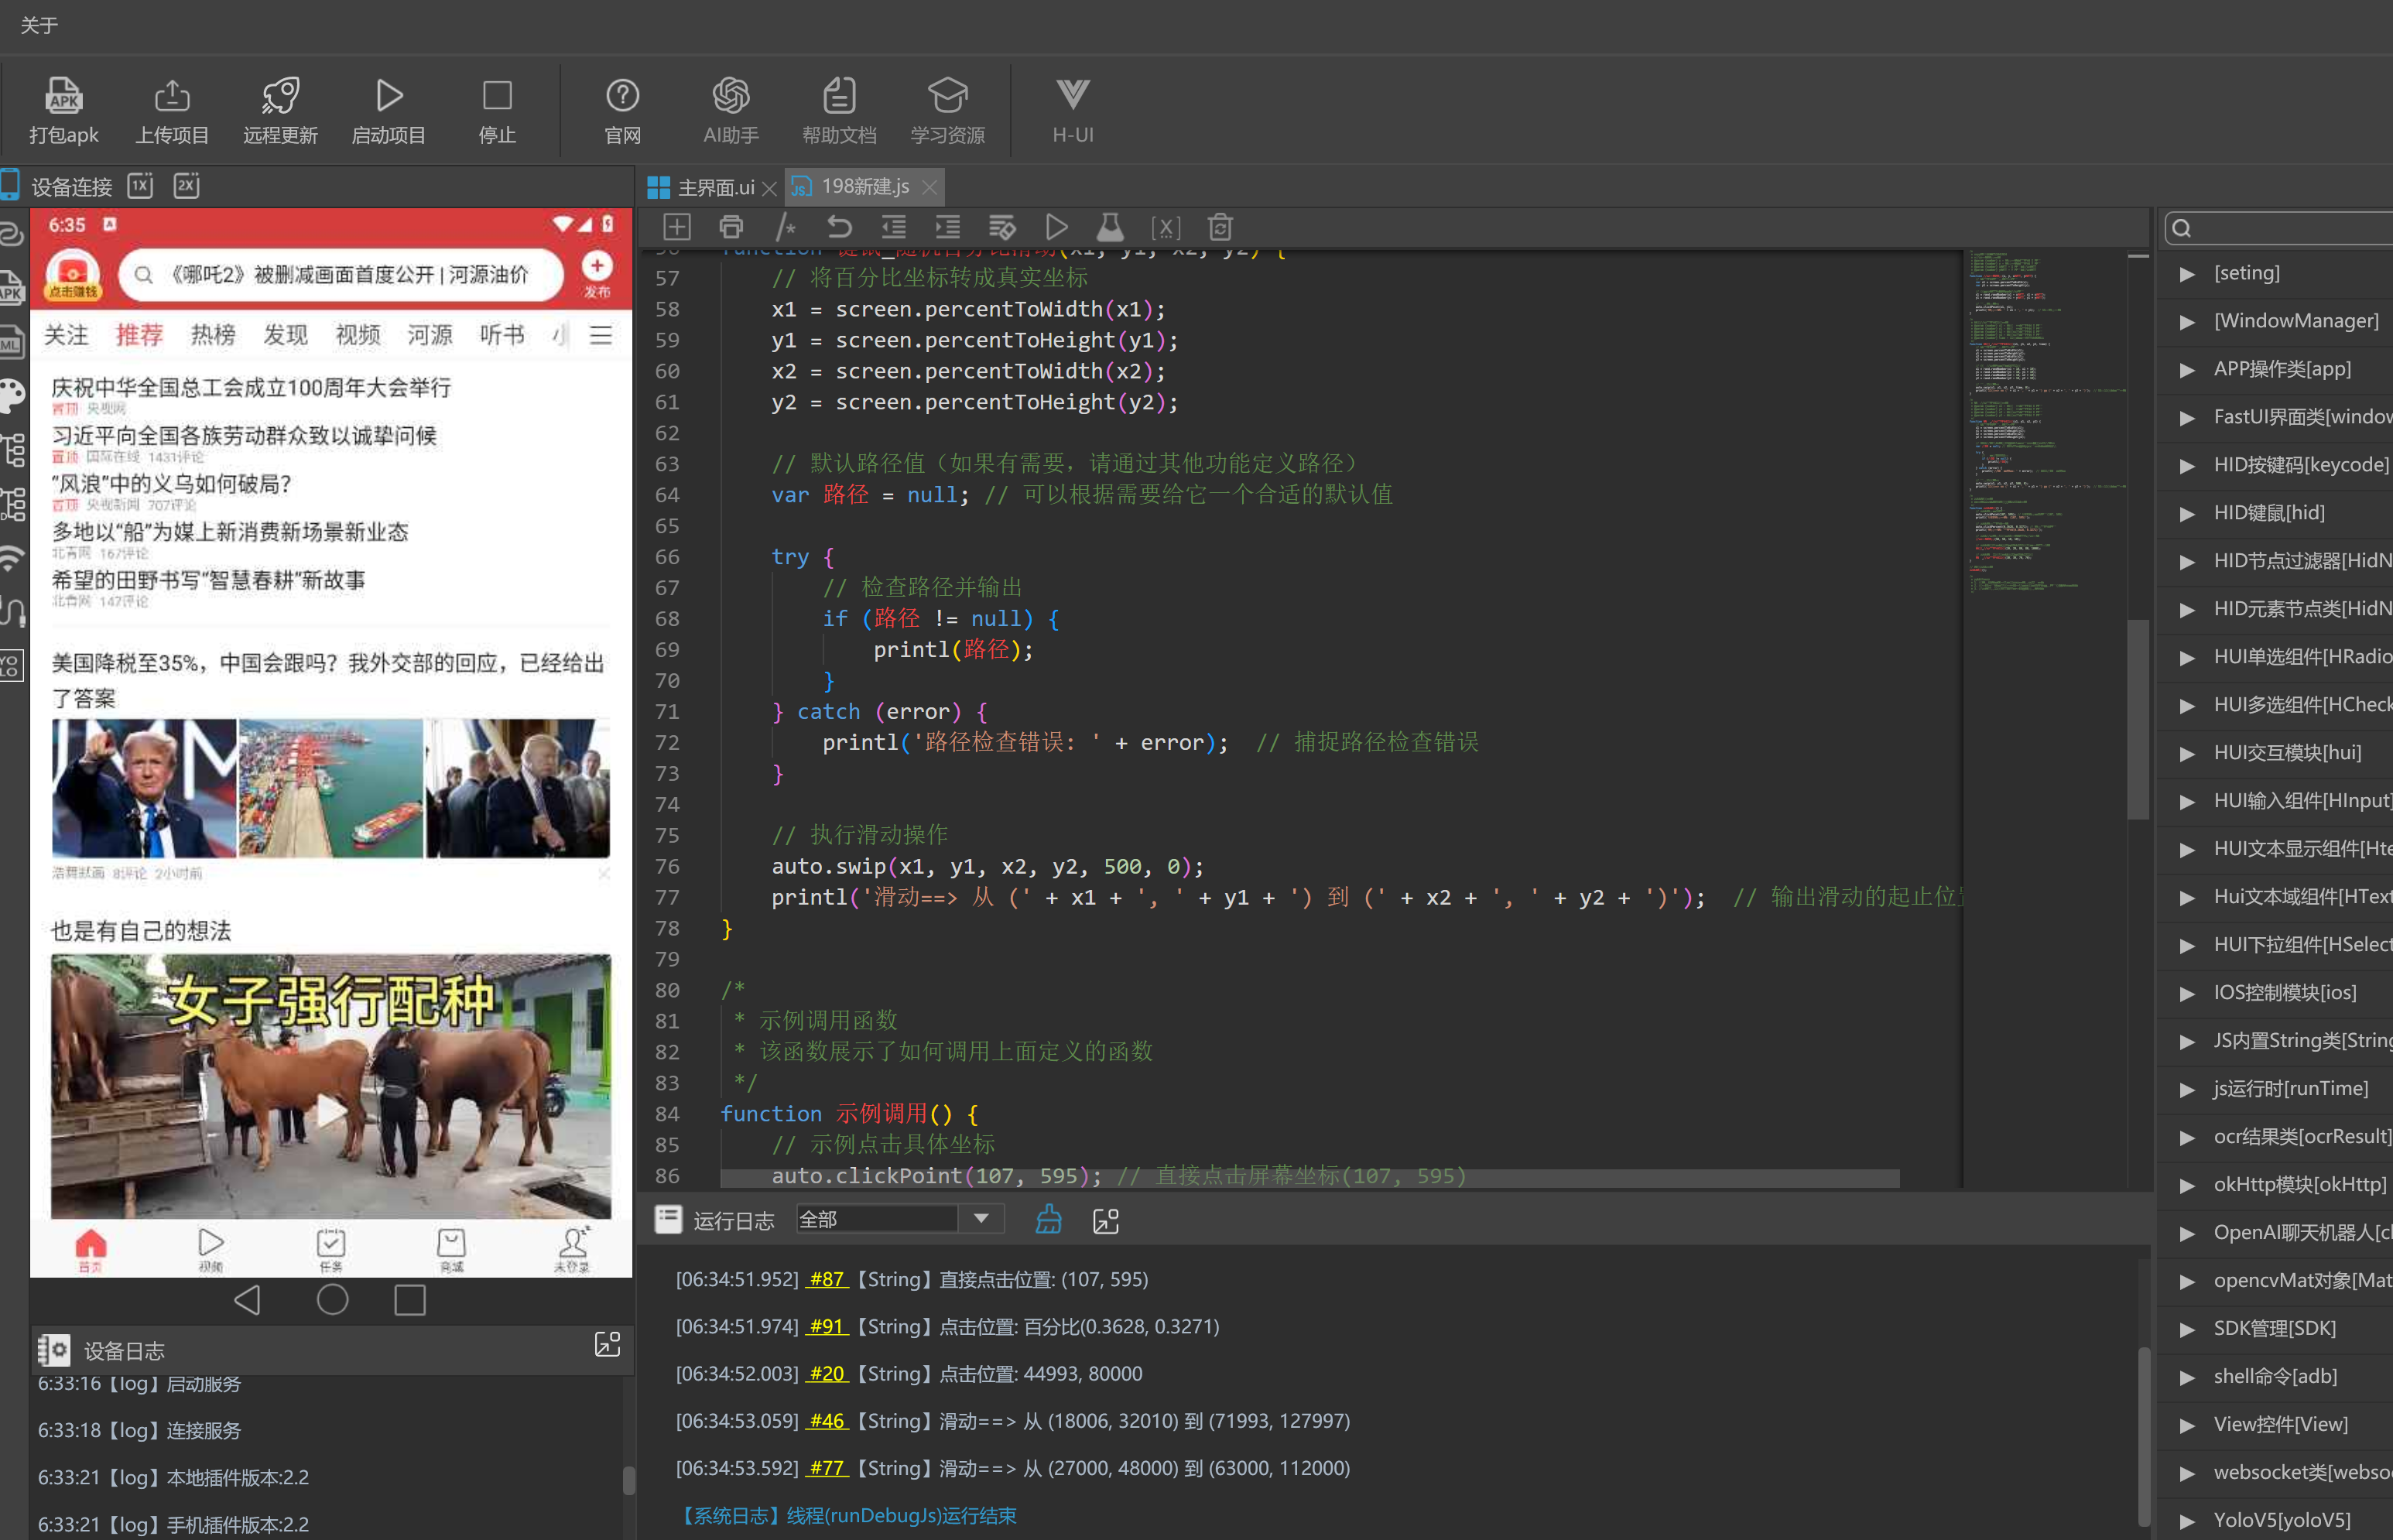Tap the phone search box
Viewport: 2393px width, 1540px height.
click(341, 274)
